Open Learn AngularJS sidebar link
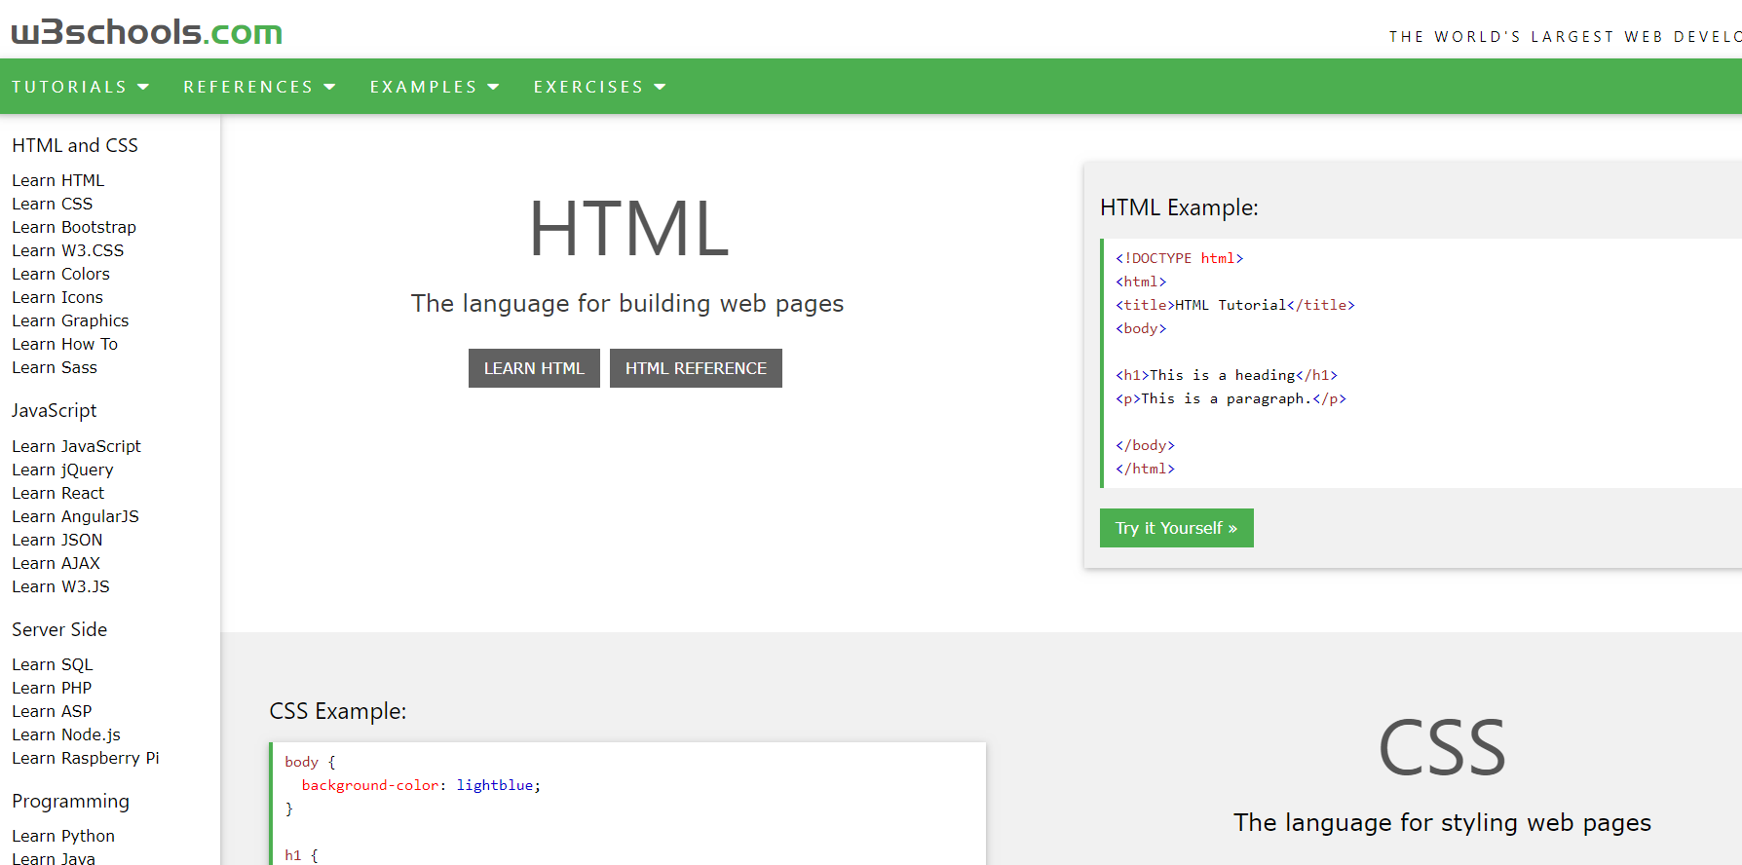Screen dimensions: 1742x865 tap(75, 516)
